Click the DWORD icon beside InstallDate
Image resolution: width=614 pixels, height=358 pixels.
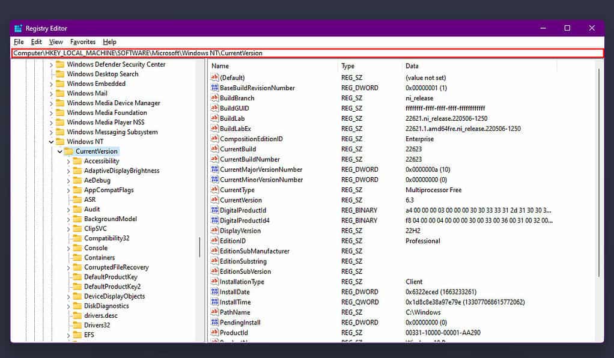pyautogui.click(x=214, y=292)
